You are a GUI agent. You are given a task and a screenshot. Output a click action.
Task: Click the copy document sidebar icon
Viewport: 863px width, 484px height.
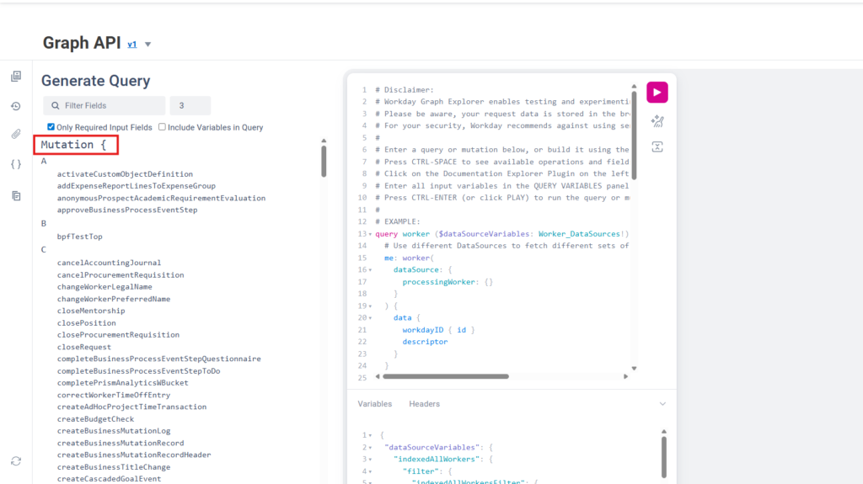tap(16, 196)
